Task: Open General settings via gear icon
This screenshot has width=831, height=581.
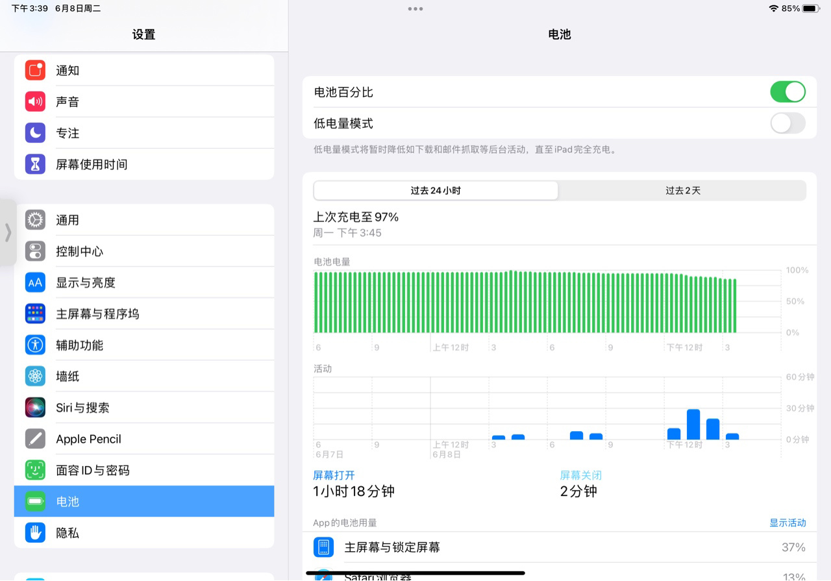Action: point(35,219)
